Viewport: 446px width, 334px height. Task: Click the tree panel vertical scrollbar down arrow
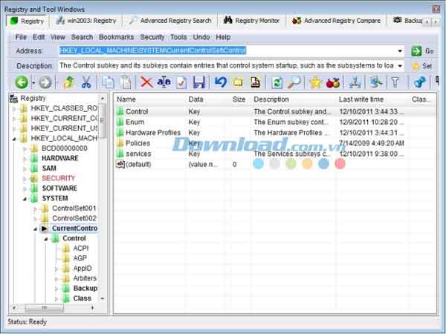click(103, 298)
